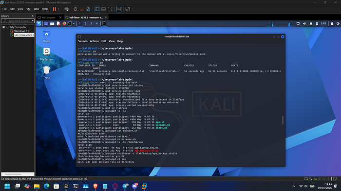Viewport: 341px width, 191px height.
Task: Toggle the VMware console view button
Action: 119,9
